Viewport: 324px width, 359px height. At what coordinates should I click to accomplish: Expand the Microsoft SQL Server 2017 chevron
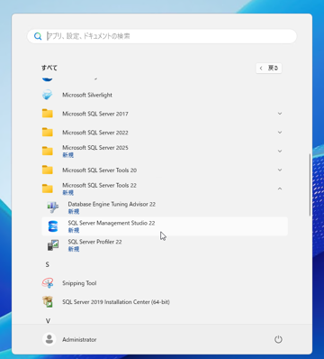pos(280,114)
